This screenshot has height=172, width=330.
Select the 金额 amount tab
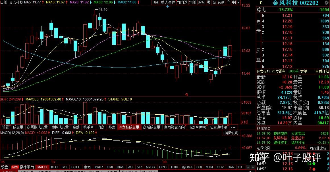point(76,127)
